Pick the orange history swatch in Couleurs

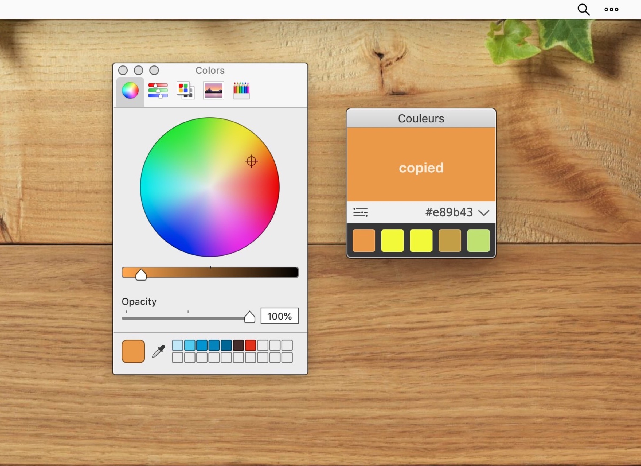tap(364, 241)
